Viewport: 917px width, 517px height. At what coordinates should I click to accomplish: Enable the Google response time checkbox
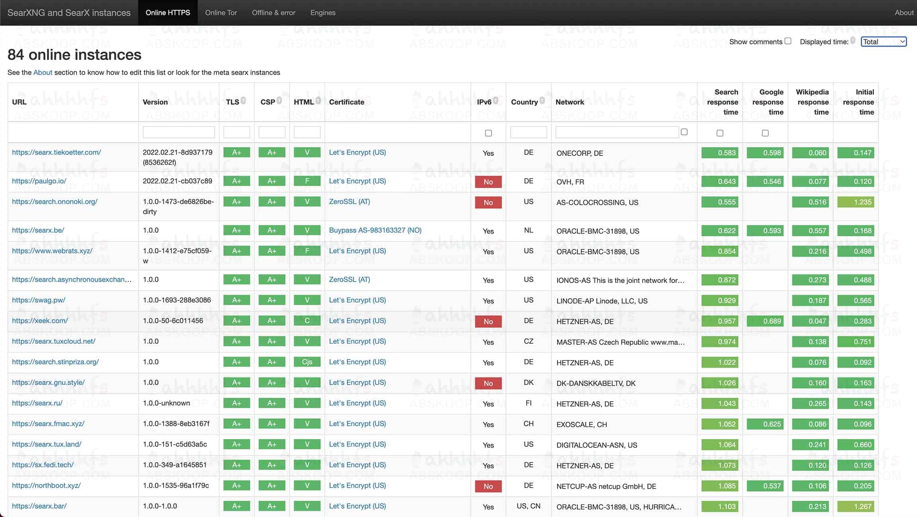point(765,133)
